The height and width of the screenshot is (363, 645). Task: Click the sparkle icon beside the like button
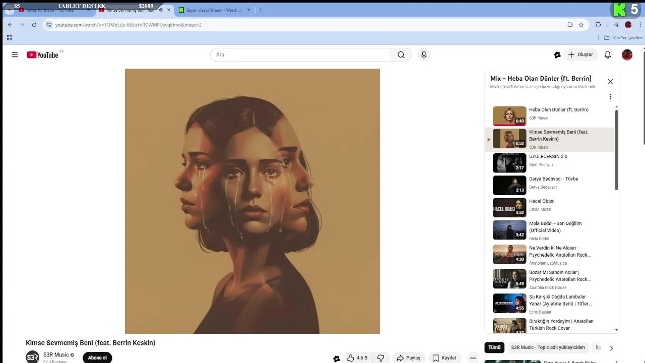pyautogui.click(x=337, y=358)
